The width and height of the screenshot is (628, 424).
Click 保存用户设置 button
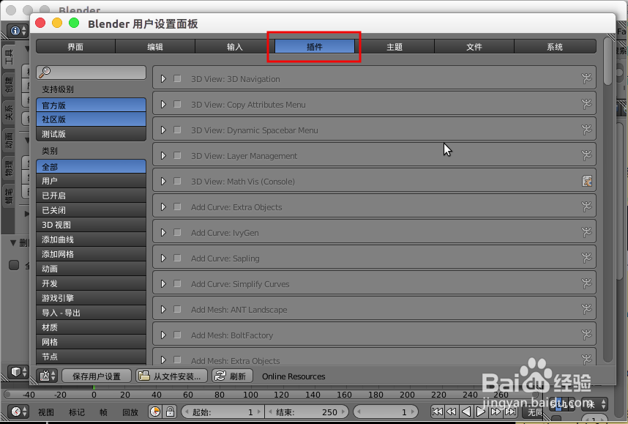point(97,376)
